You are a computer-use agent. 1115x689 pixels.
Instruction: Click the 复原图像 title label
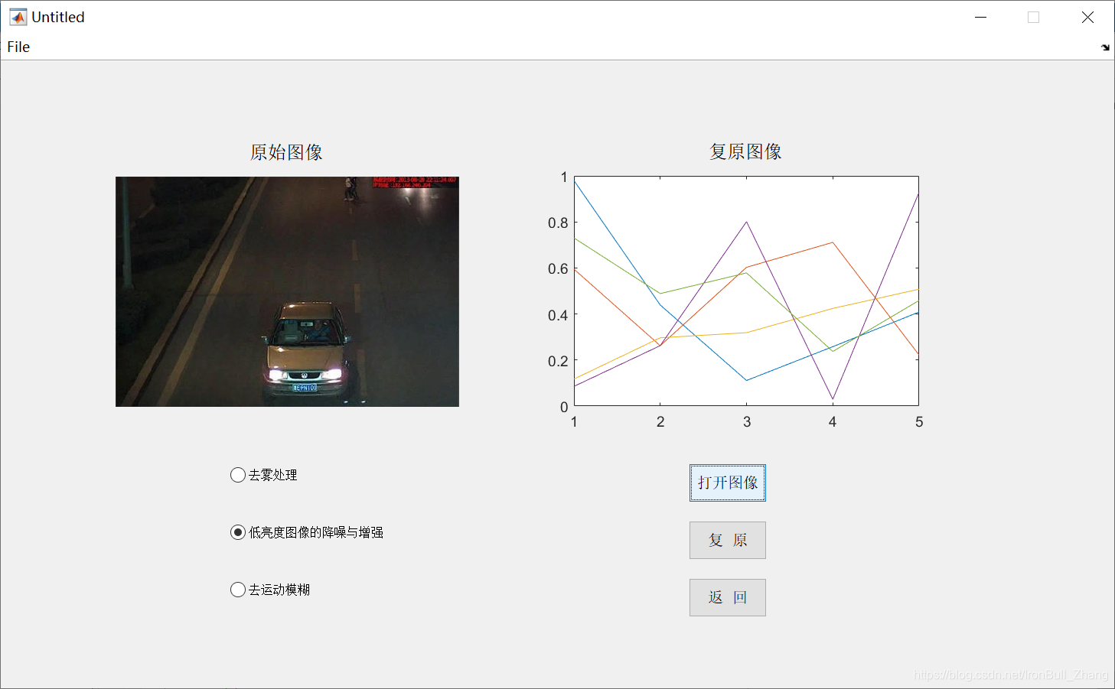pyautogui.click(x=745, y=151)
